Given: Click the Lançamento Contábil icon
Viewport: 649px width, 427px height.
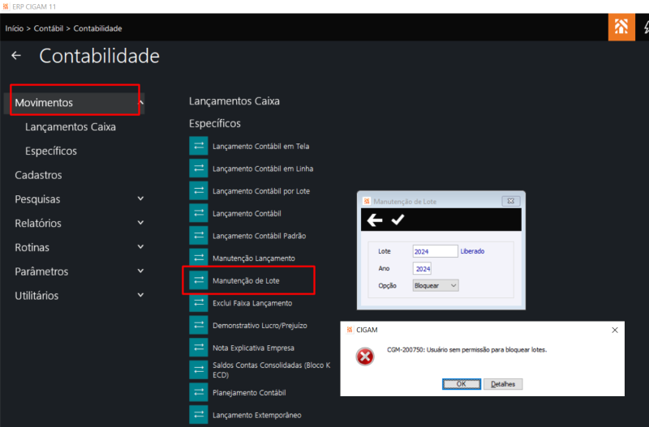Looking at the screenshot, I should [199, 213].
